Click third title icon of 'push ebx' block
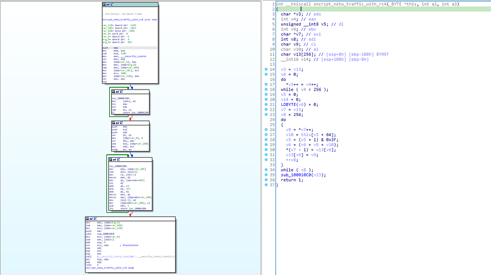The width and height of the screenshot is (491, 275). (x=121, y=123)
